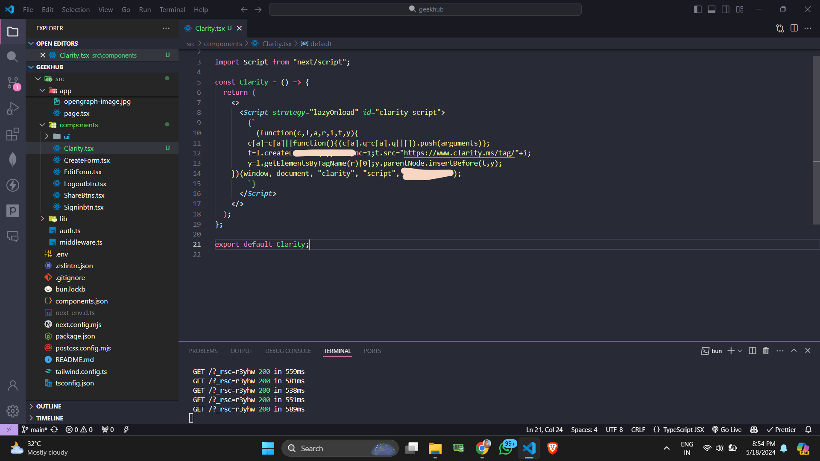The image size is (820, 461).
Task: Open the Terminal menu
Action: [x=172, y=9]
